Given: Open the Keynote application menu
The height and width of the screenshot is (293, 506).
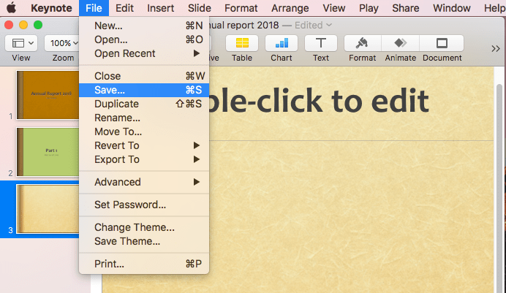Looking at the screenshot, I should pyautogui.click(x=51, y=8).
